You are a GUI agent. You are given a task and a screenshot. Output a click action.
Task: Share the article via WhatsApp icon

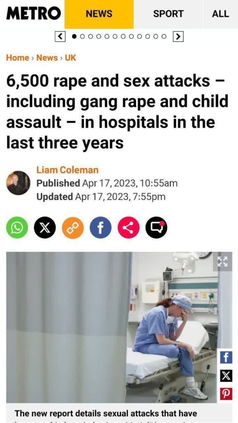point(17,228)
